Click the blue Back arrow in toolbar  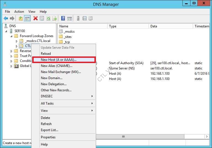(x=6, y=18)
